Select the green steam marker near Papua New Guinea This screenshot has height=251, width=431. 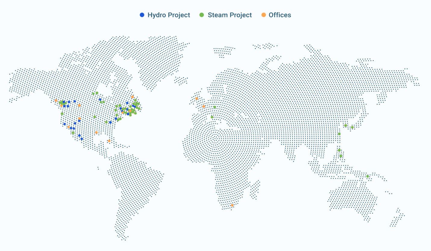coord(367,176)
